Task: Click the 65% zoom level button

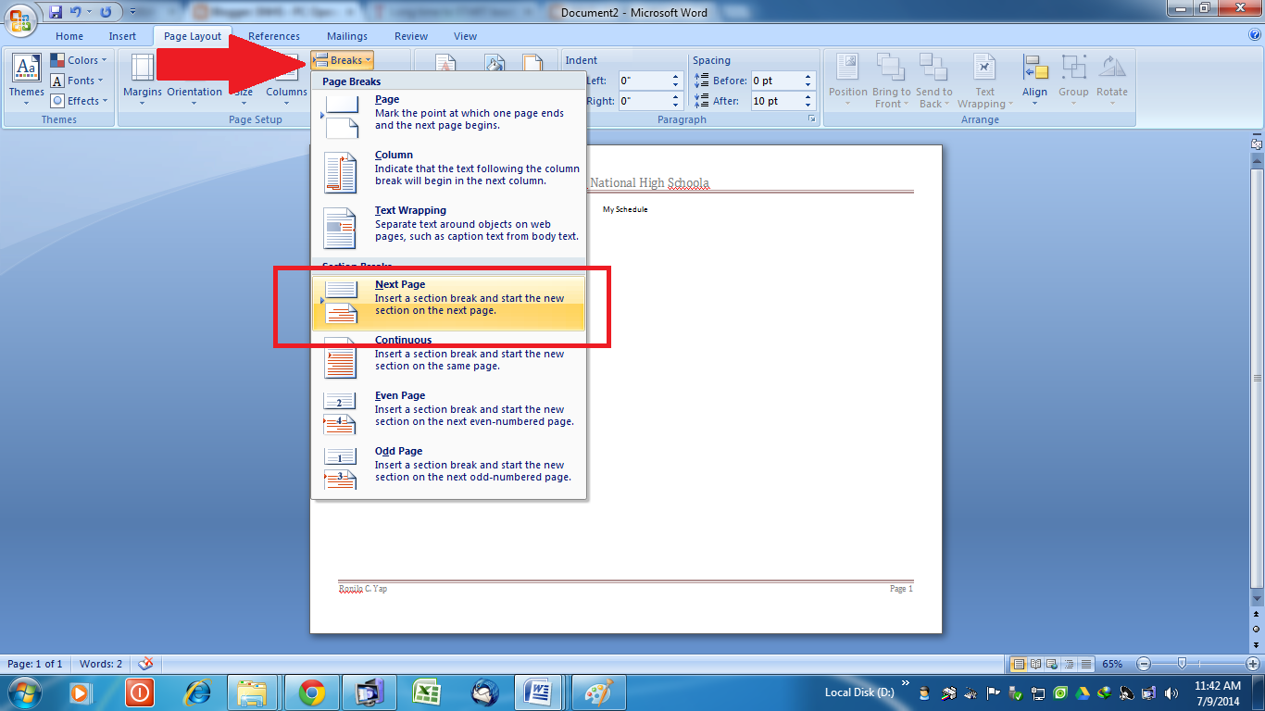Action: pyautogui.click(x=1113, y=664)
